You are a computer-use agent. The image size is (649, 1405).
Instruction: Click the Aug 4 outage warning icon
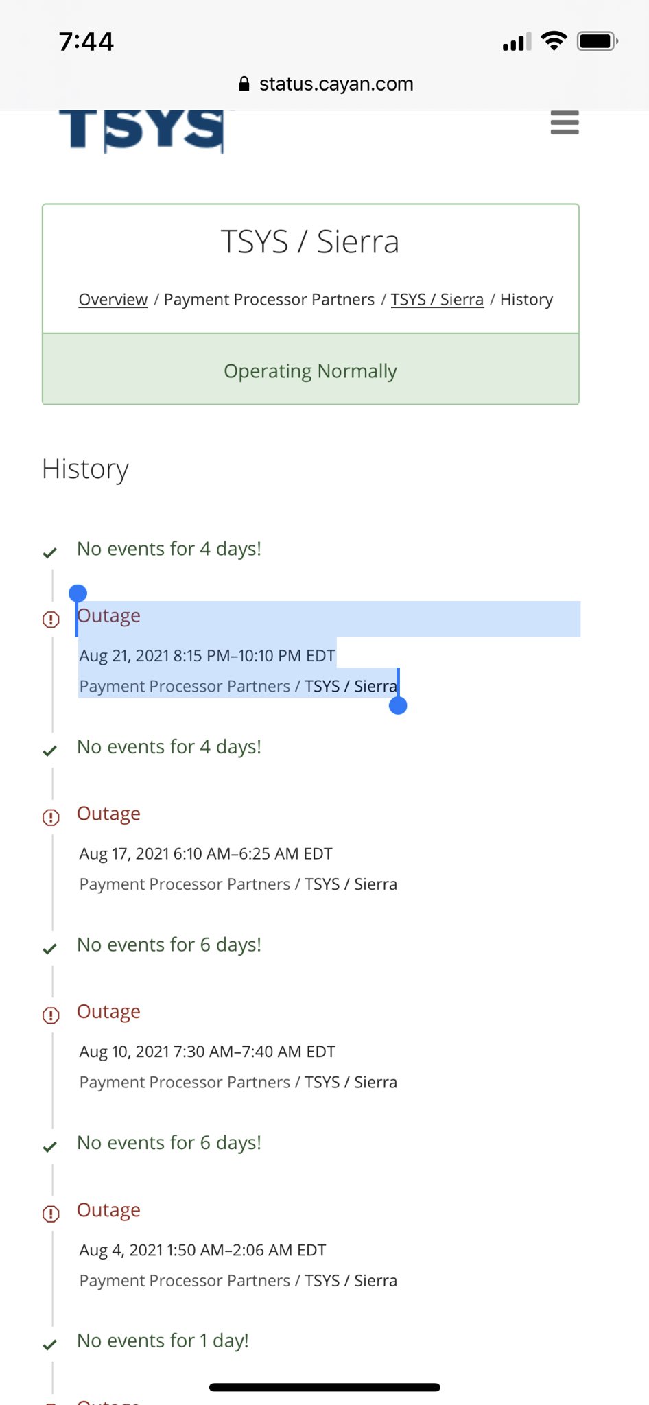pos(51,1214)
